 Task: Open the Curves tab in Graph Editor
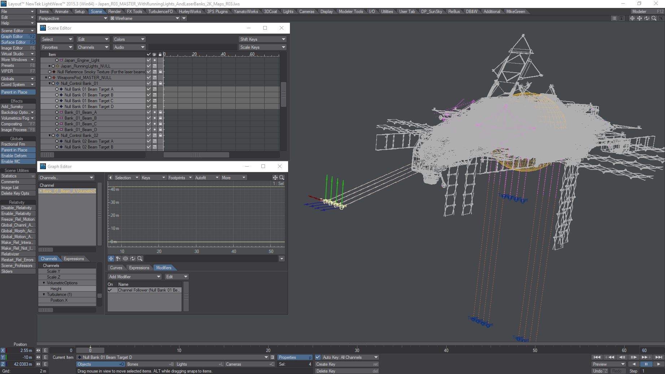[x=116, y=268]
